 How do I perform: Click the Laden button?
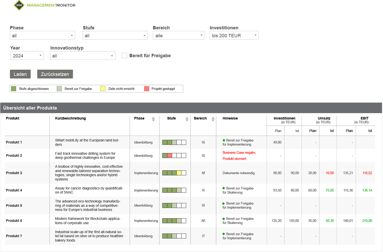(x=20, y=74)
